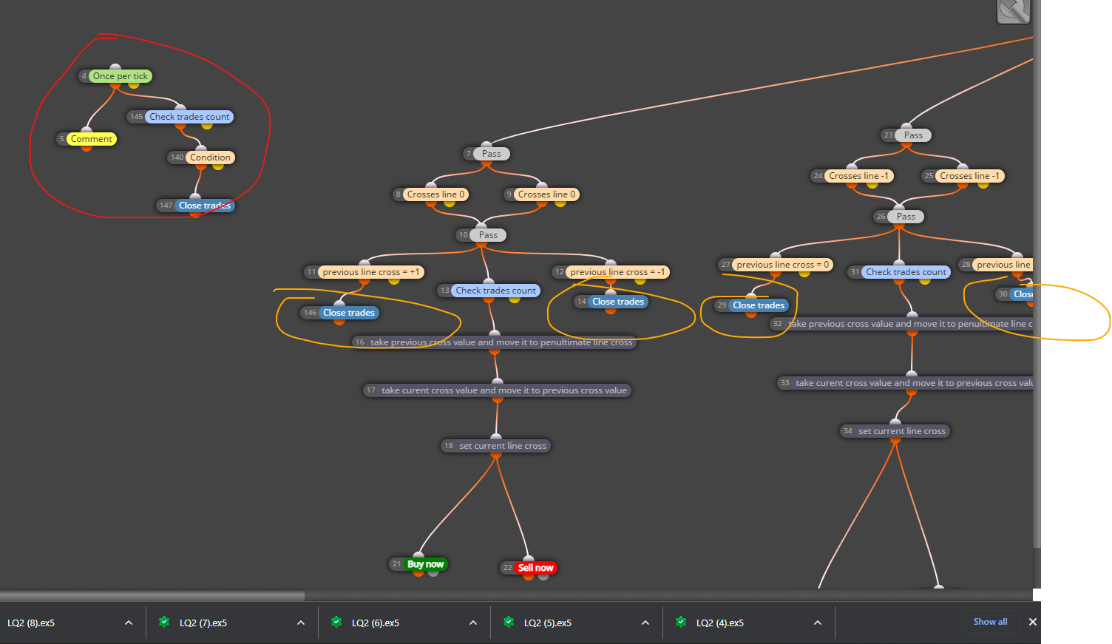This screenshot has width=1112, height=644.
Task: Select node 17 take curent cross value
Action: [x=497, y=390]
